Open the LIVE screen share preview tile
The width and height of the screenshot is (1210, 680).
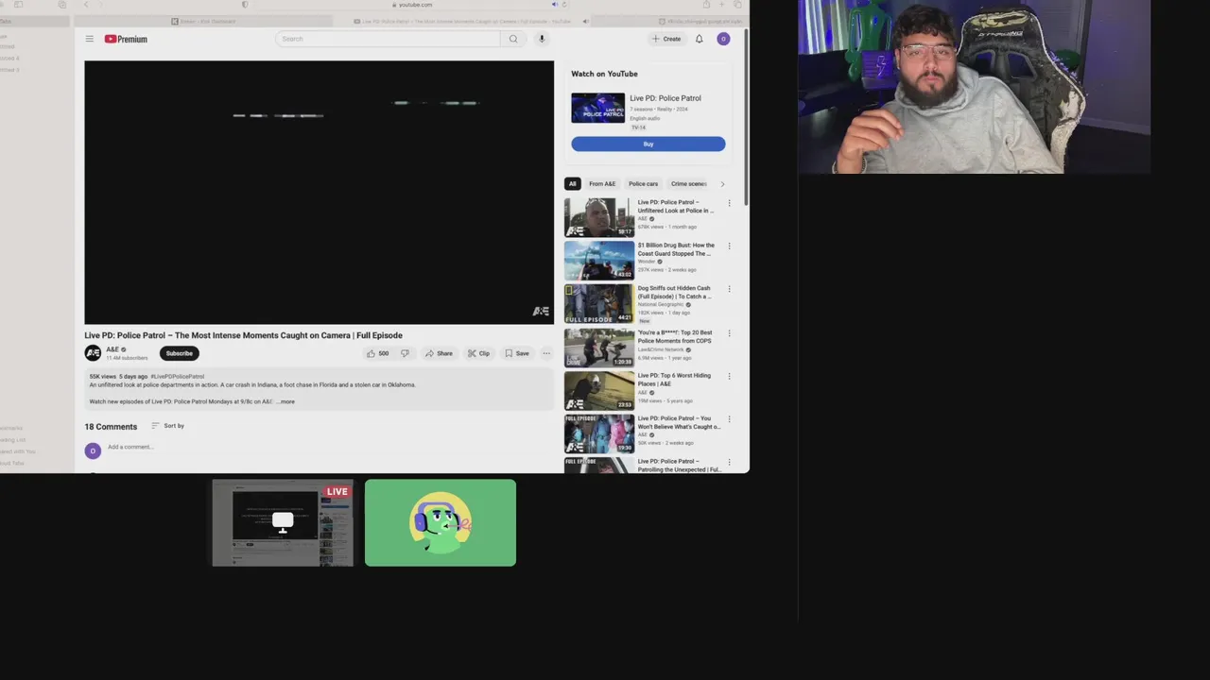283,523
